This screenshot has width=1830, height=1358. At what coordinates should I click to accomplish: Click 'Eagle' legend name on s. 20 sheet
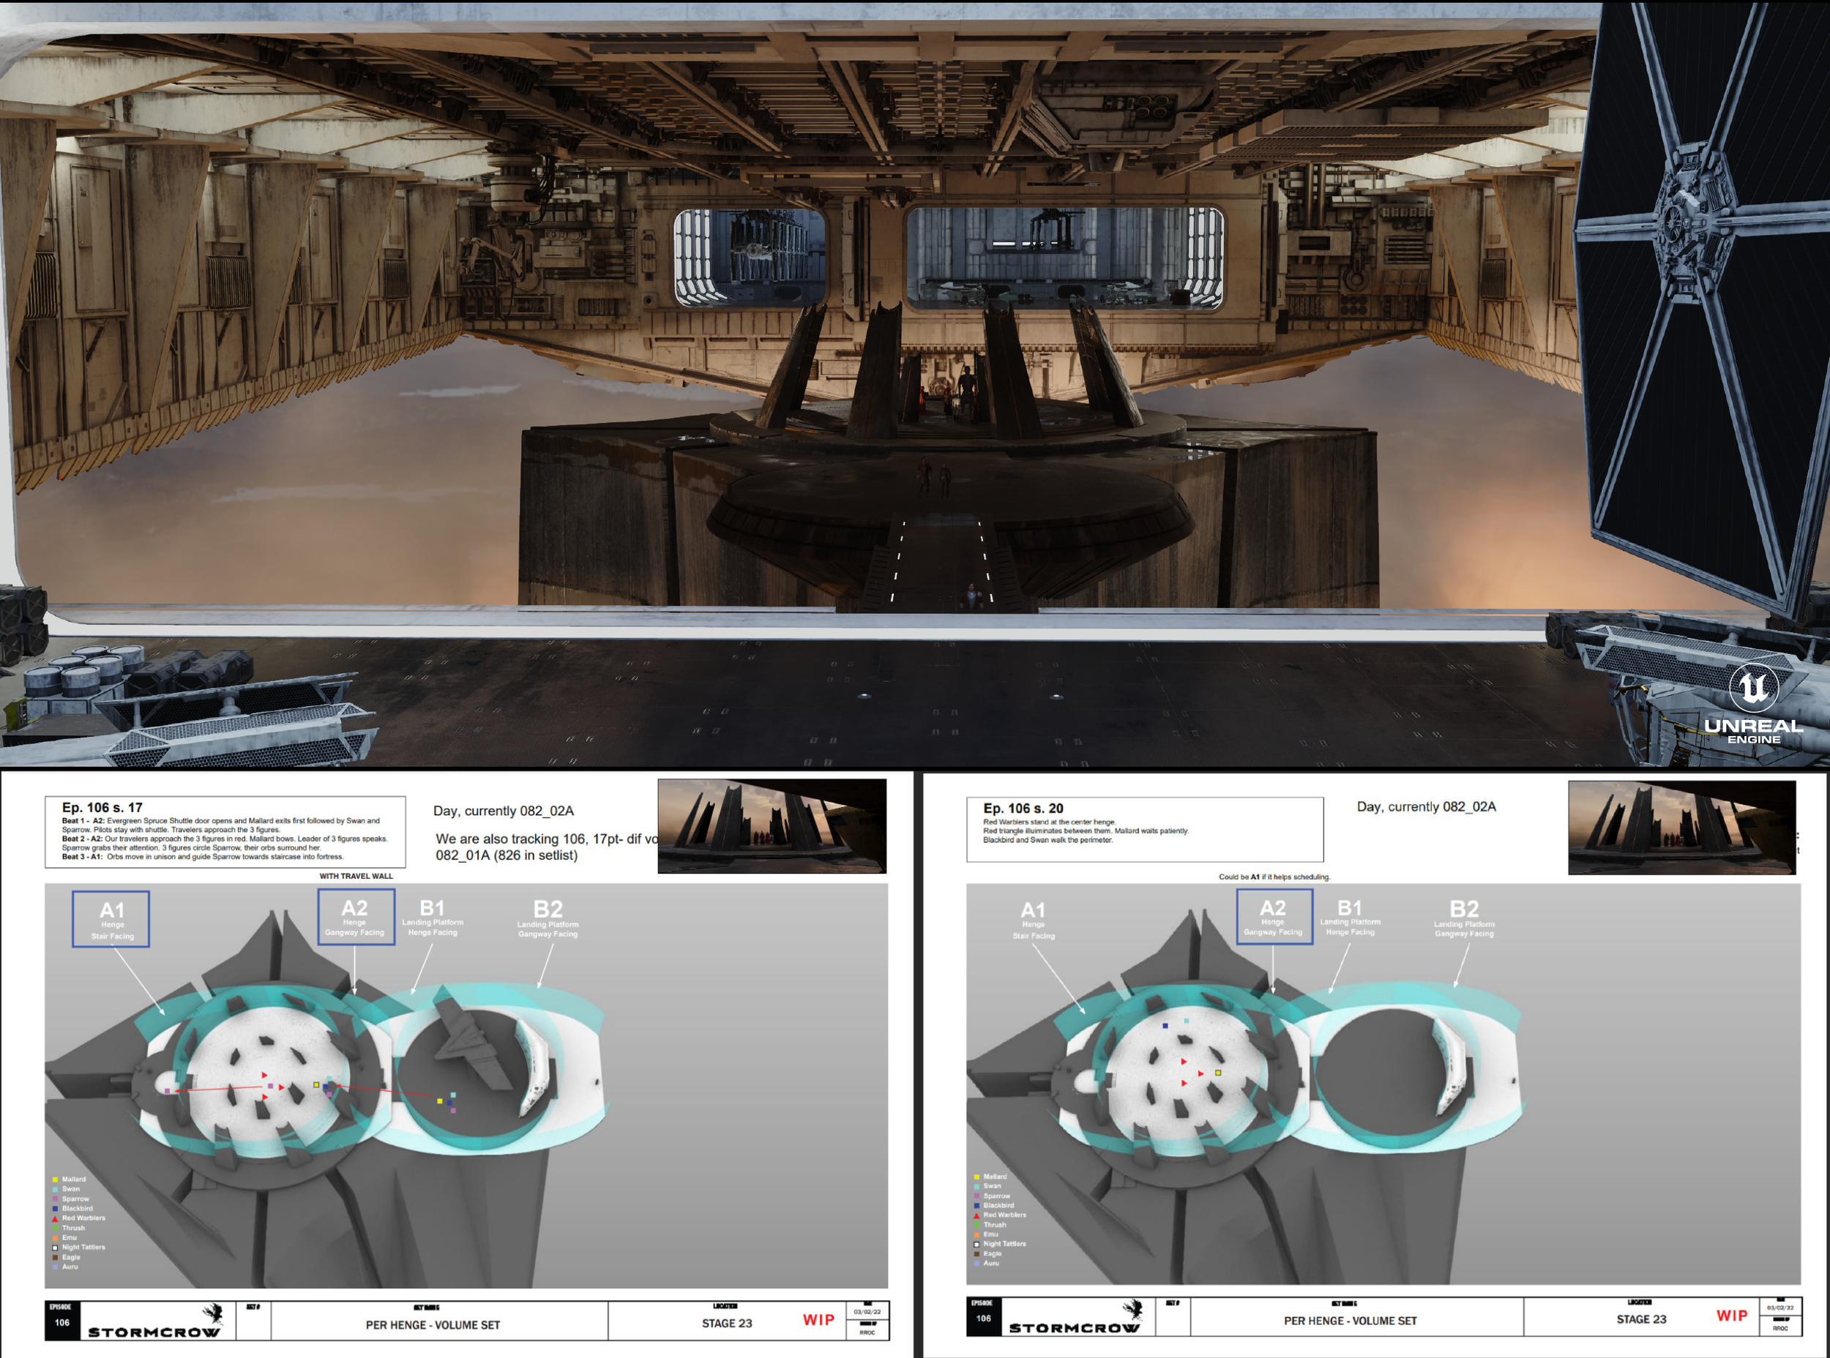coord(993,1254)
